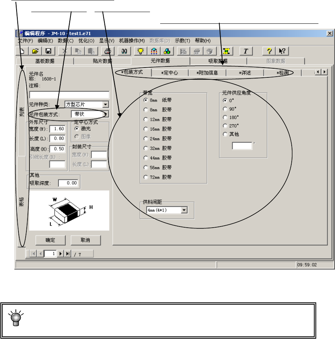
Task: Click the 确定 button
Action: click(50, 240)
